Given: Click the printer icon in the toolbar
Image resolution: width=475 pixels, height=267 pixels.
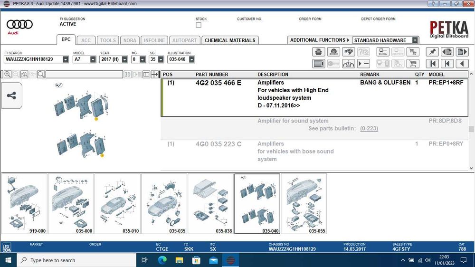Looking at the screenshot, I should (x=318, y=52).
